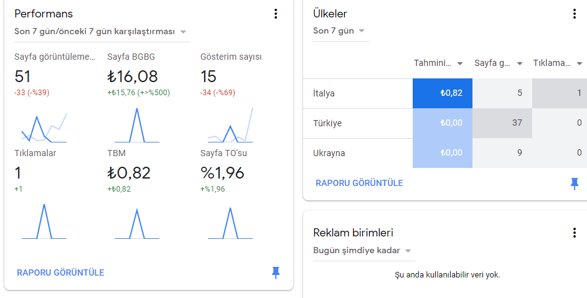Viewport: 587px width, 298px height.
Task: Click the Tıklamalar sparkline chart
Action: pyautogui.click(x=44, y=221)
